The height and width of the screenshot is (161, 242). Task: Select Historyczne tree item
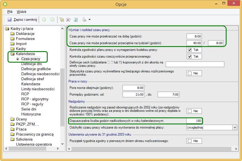coord(31,114)
